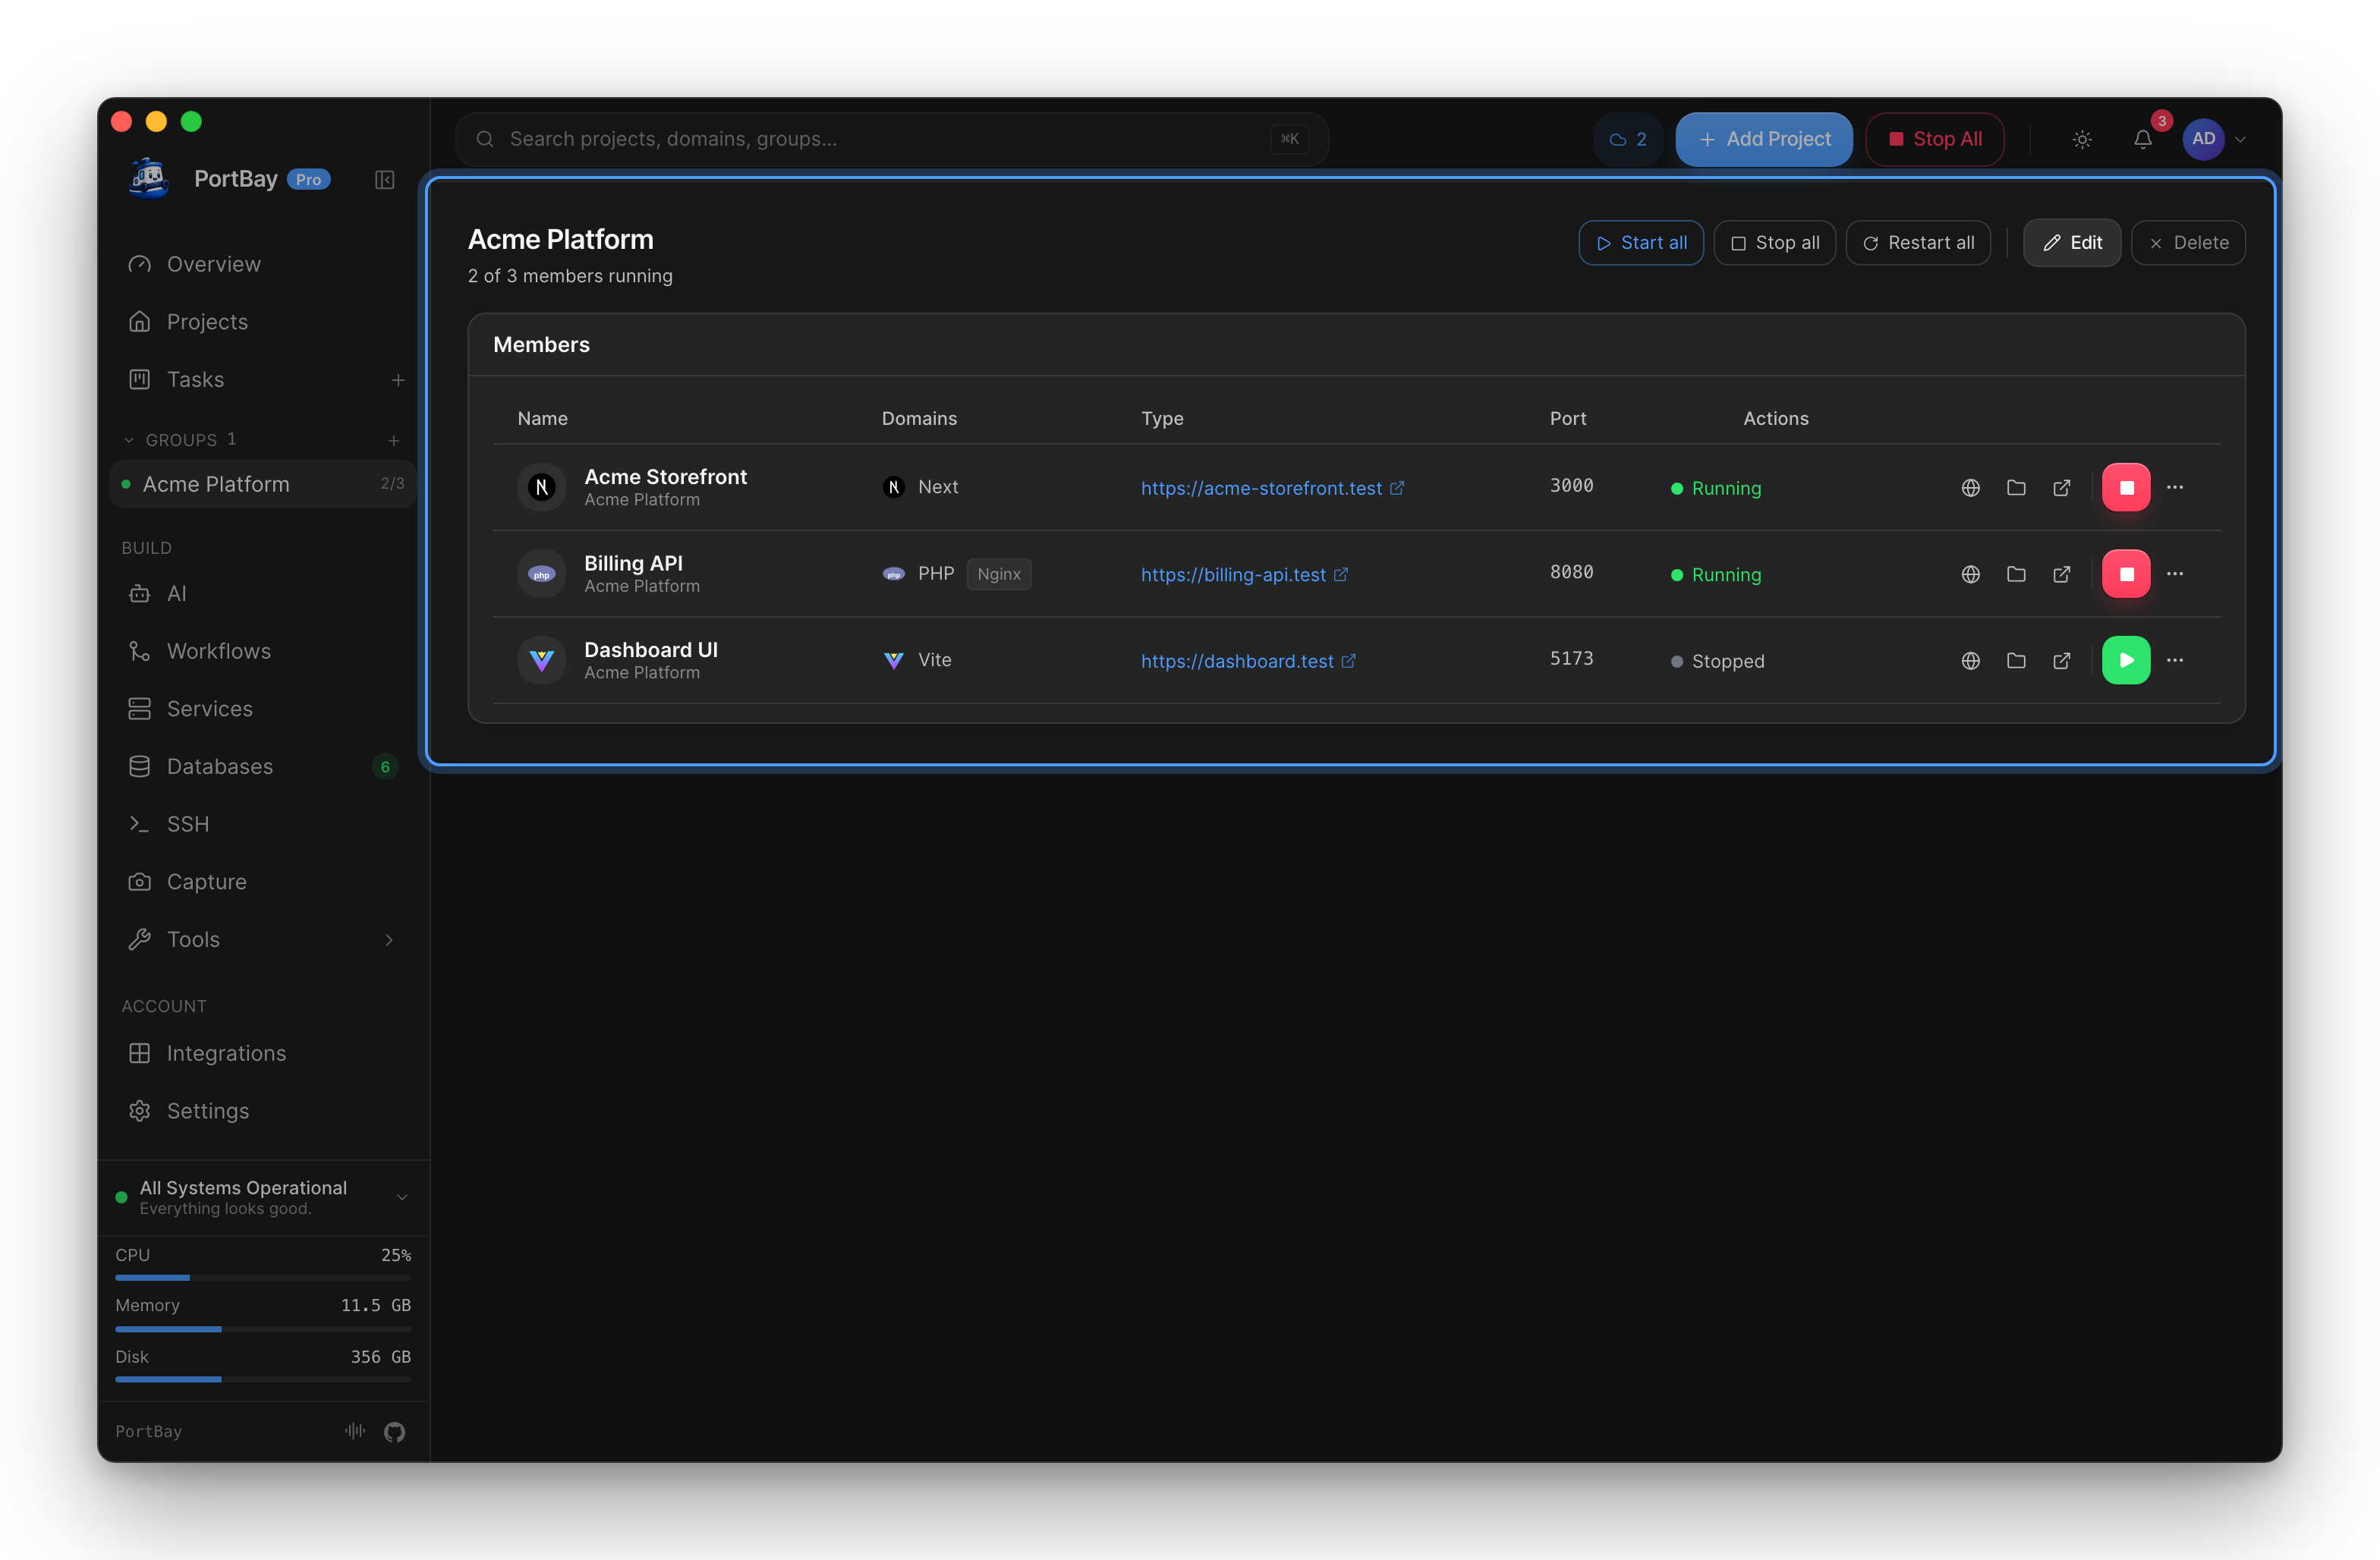Open https://billing-api.test link
The width and height of the screenshot is (2380, 1560).
[x=1244, y=575]
